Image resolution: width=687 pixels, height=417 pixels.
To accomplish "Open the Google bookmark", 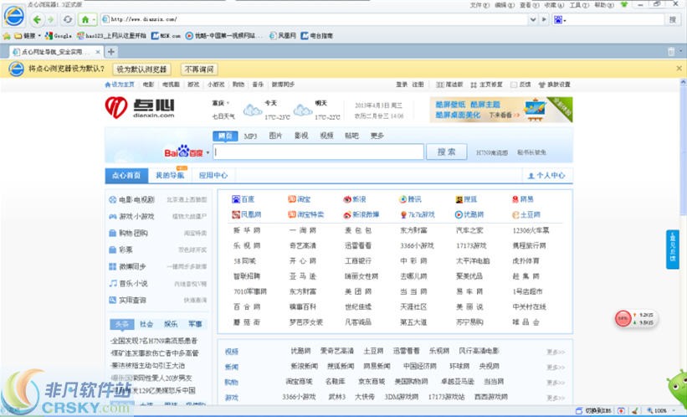I will point(59,35).
